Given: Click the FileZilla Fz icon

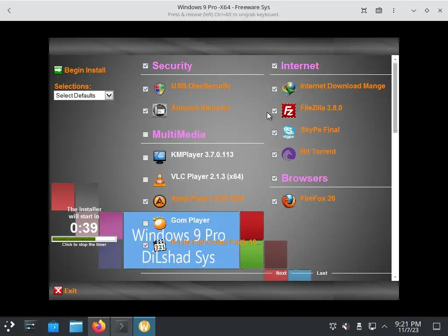Looking at the screenshot, I should (x=289, y=111).
